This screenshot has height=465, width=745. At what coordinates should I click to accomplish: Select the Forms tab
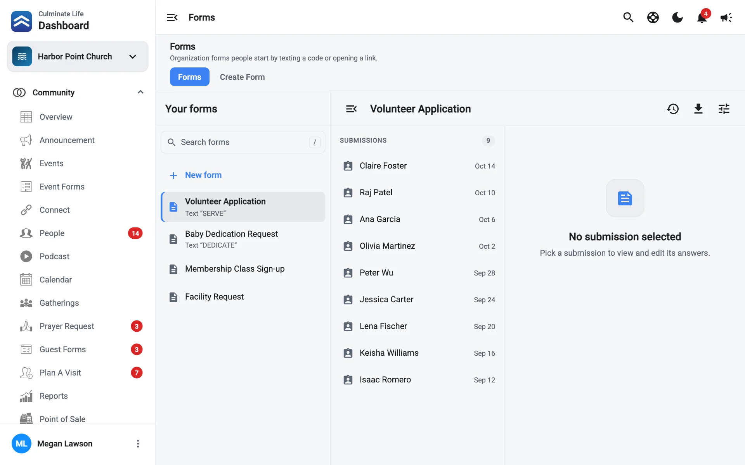pos(189,77)
